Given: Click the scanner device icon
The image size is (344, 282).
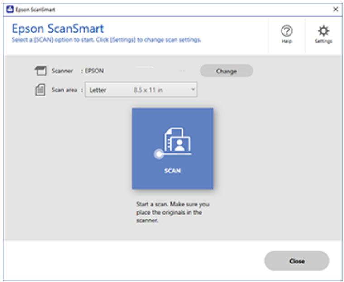Looking at the screenshot, I should tap(41, 71).
